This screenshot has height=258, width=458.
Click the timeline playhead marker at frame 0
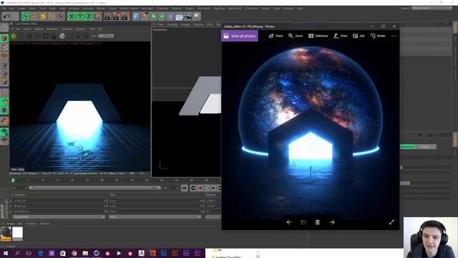(13, 181)
